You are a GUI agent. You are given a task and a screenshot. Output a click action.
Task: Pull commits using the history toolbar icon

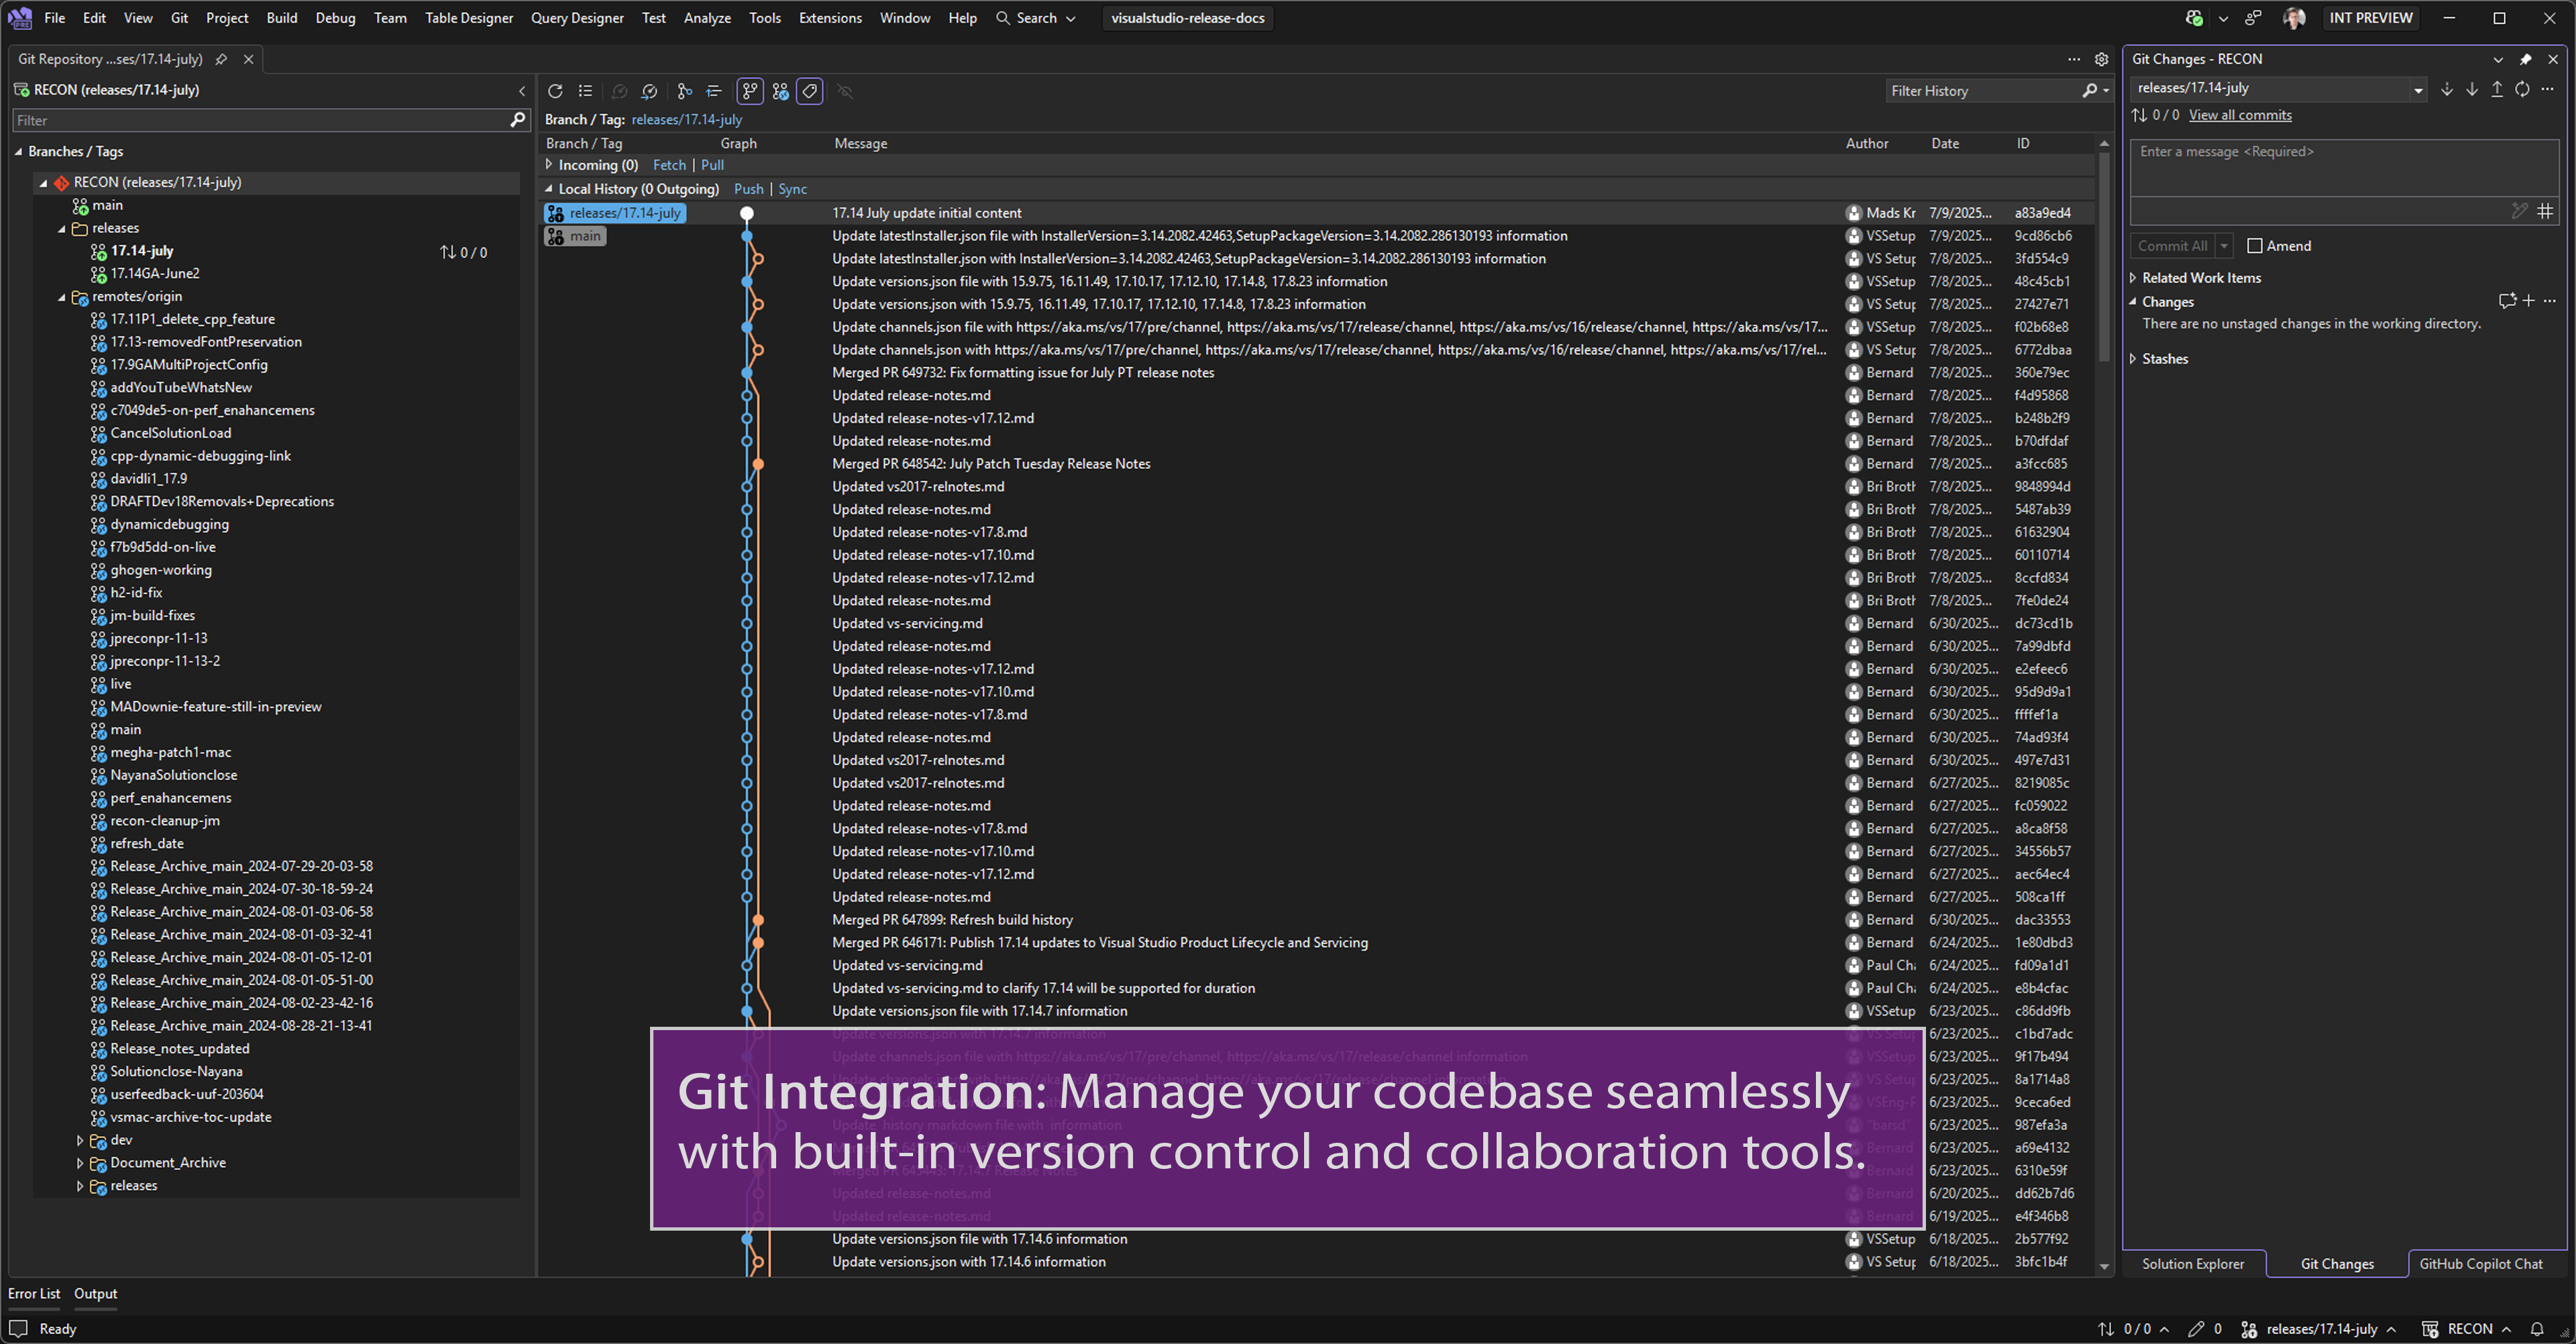tap(650, 91)
